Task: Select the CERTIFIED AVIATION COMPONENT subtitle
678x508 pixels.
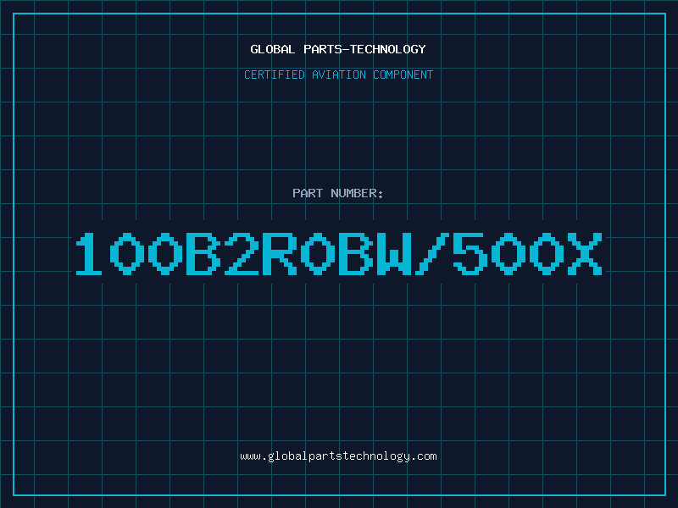Action: point(338,75)
